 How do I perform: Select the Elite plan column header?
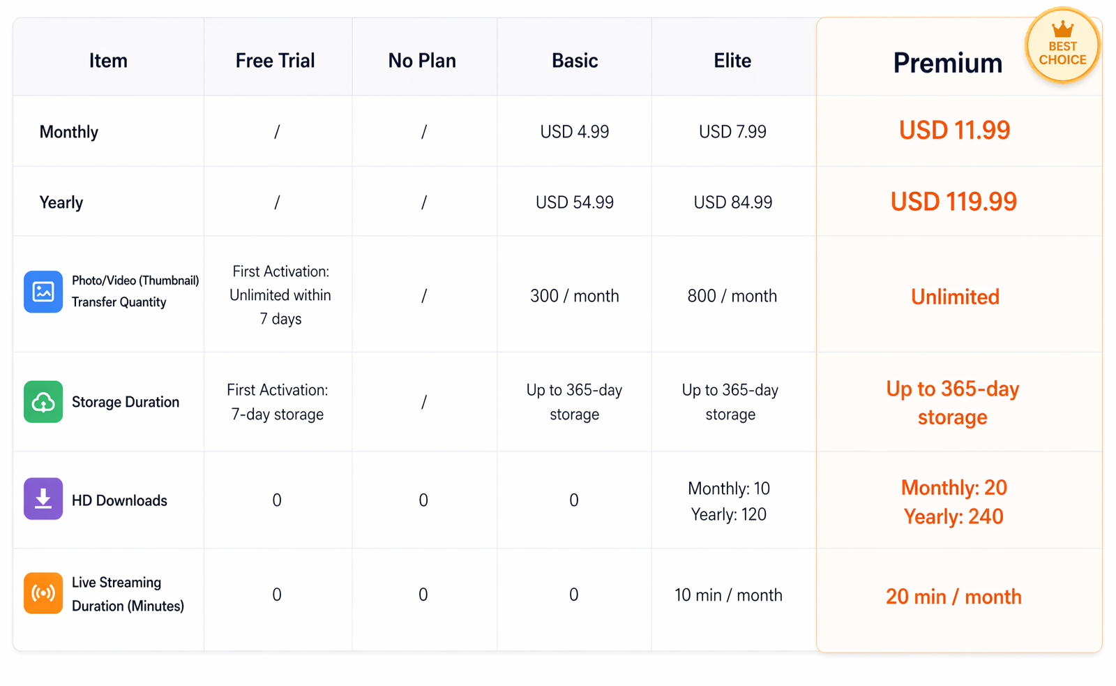point(732,61)
